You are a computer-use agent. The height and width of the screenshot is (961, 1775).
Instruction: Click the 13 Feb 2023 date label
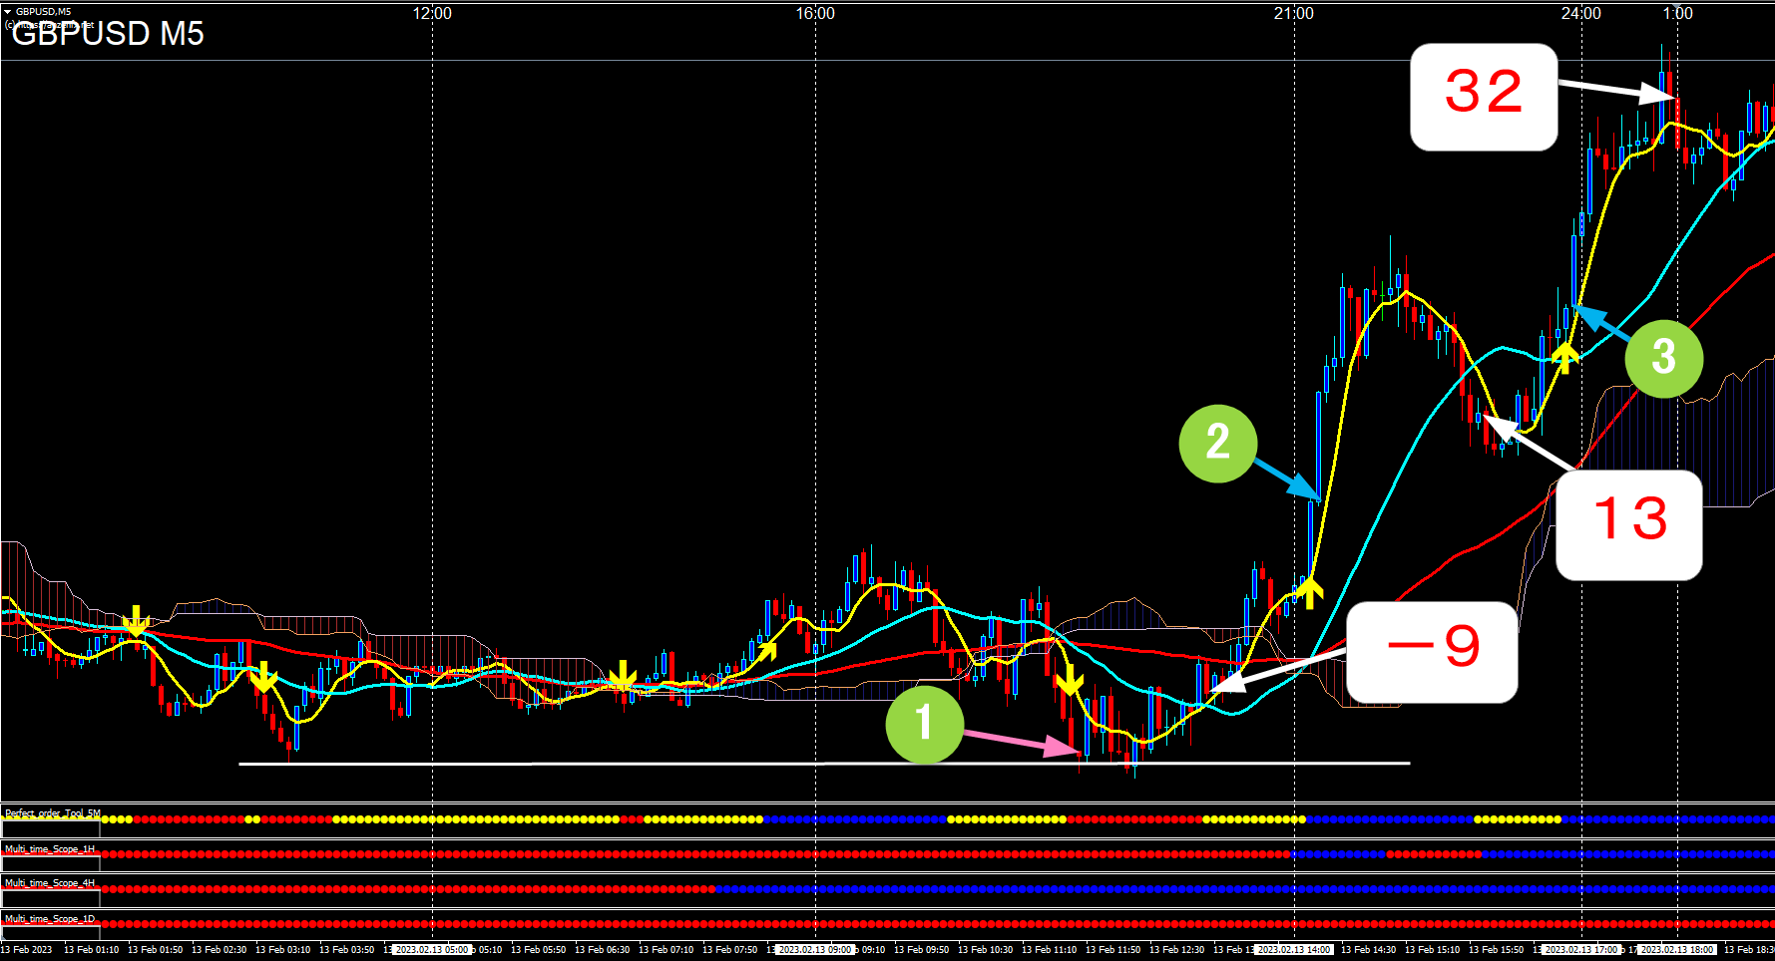(27, 950)
